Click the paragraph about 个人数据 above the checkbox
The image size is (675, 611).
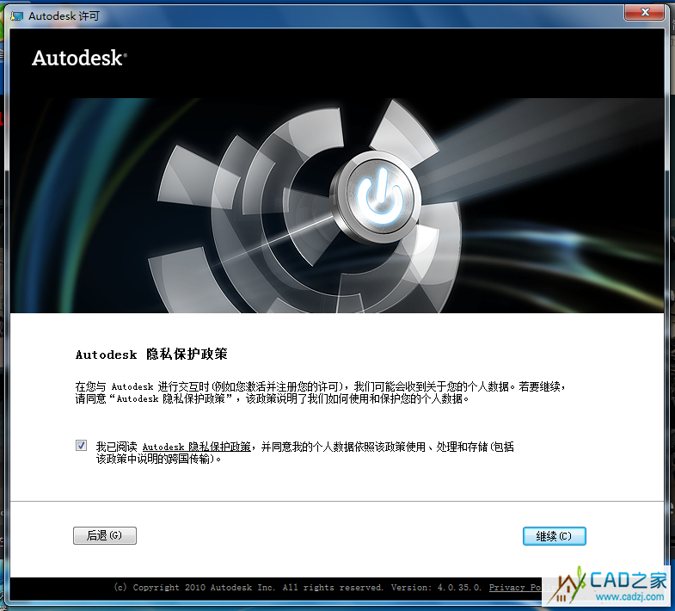[321, 392]
